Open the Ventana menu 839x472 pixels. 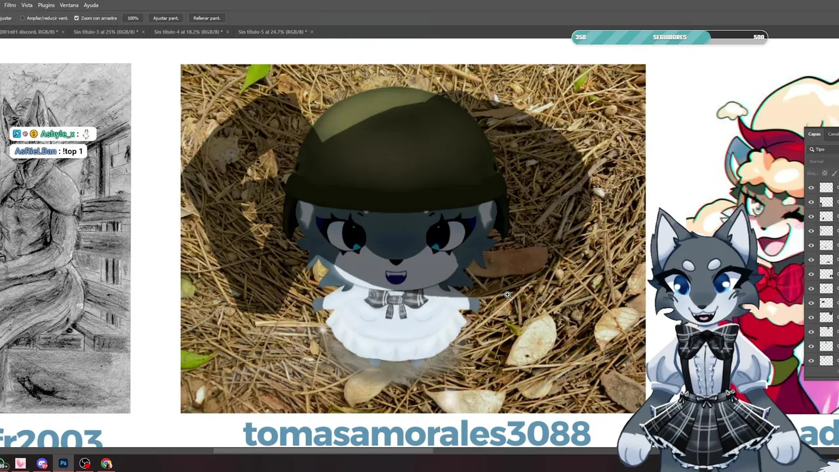click(x=69, y=5)
